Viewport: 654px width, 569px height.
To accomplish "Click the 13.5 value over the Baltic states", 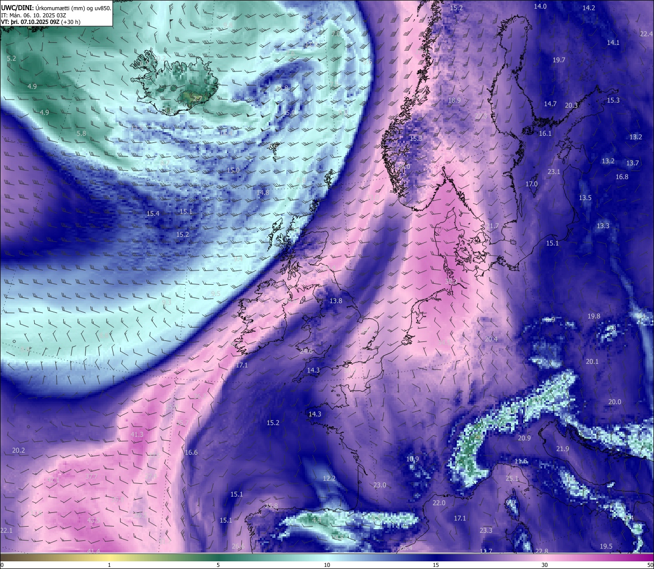I will (x=585, y=197).
